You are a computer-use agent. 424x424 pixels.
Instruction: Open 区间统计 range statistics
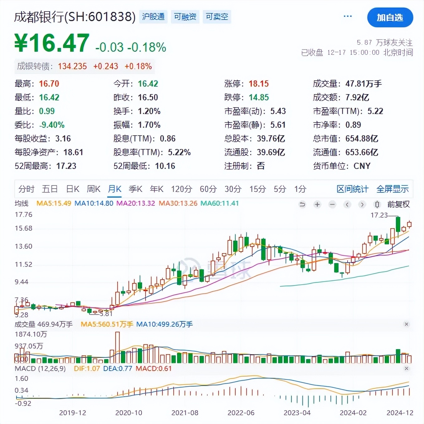(x=352, y=189)
